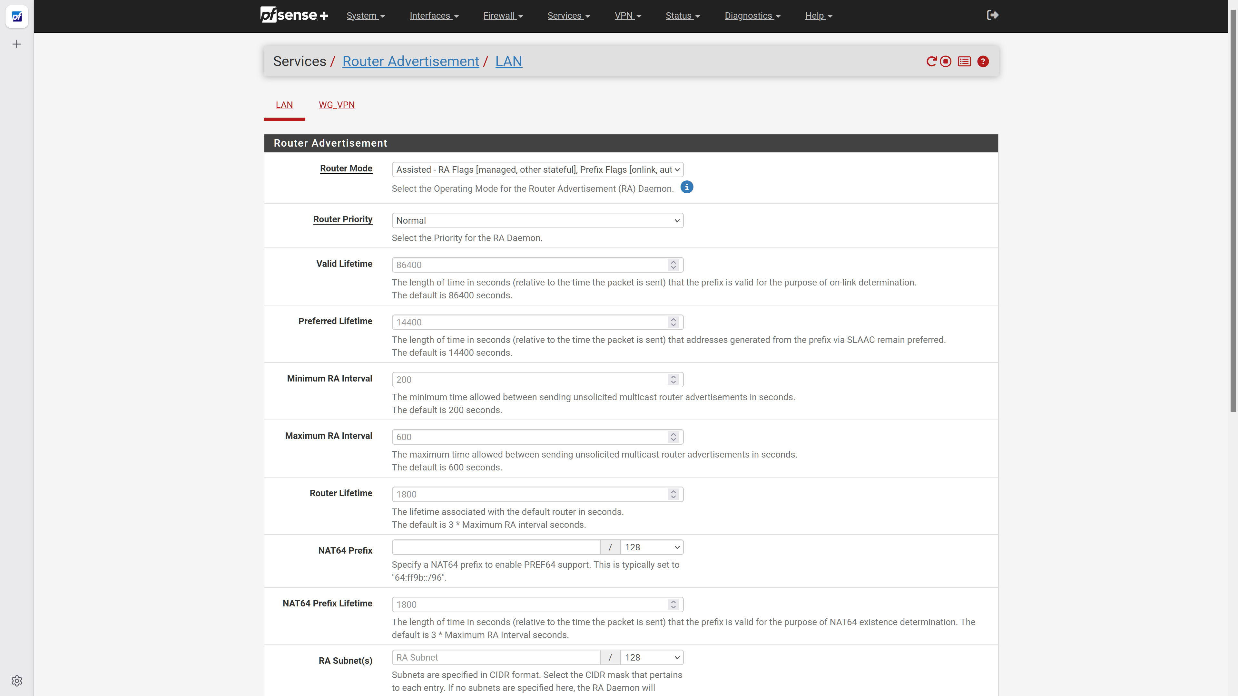Image resolution: width=1238 pixels, height=696 pixels.
Task: Click the blue Router Mode info icon
Action: click(x=687, y=187)
